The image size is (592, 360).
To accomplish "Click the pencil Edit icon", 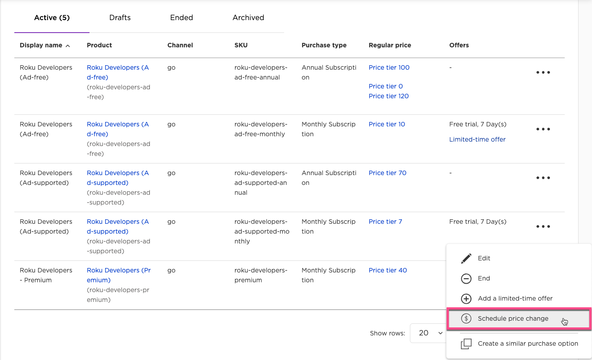I will tap(466, 258).
